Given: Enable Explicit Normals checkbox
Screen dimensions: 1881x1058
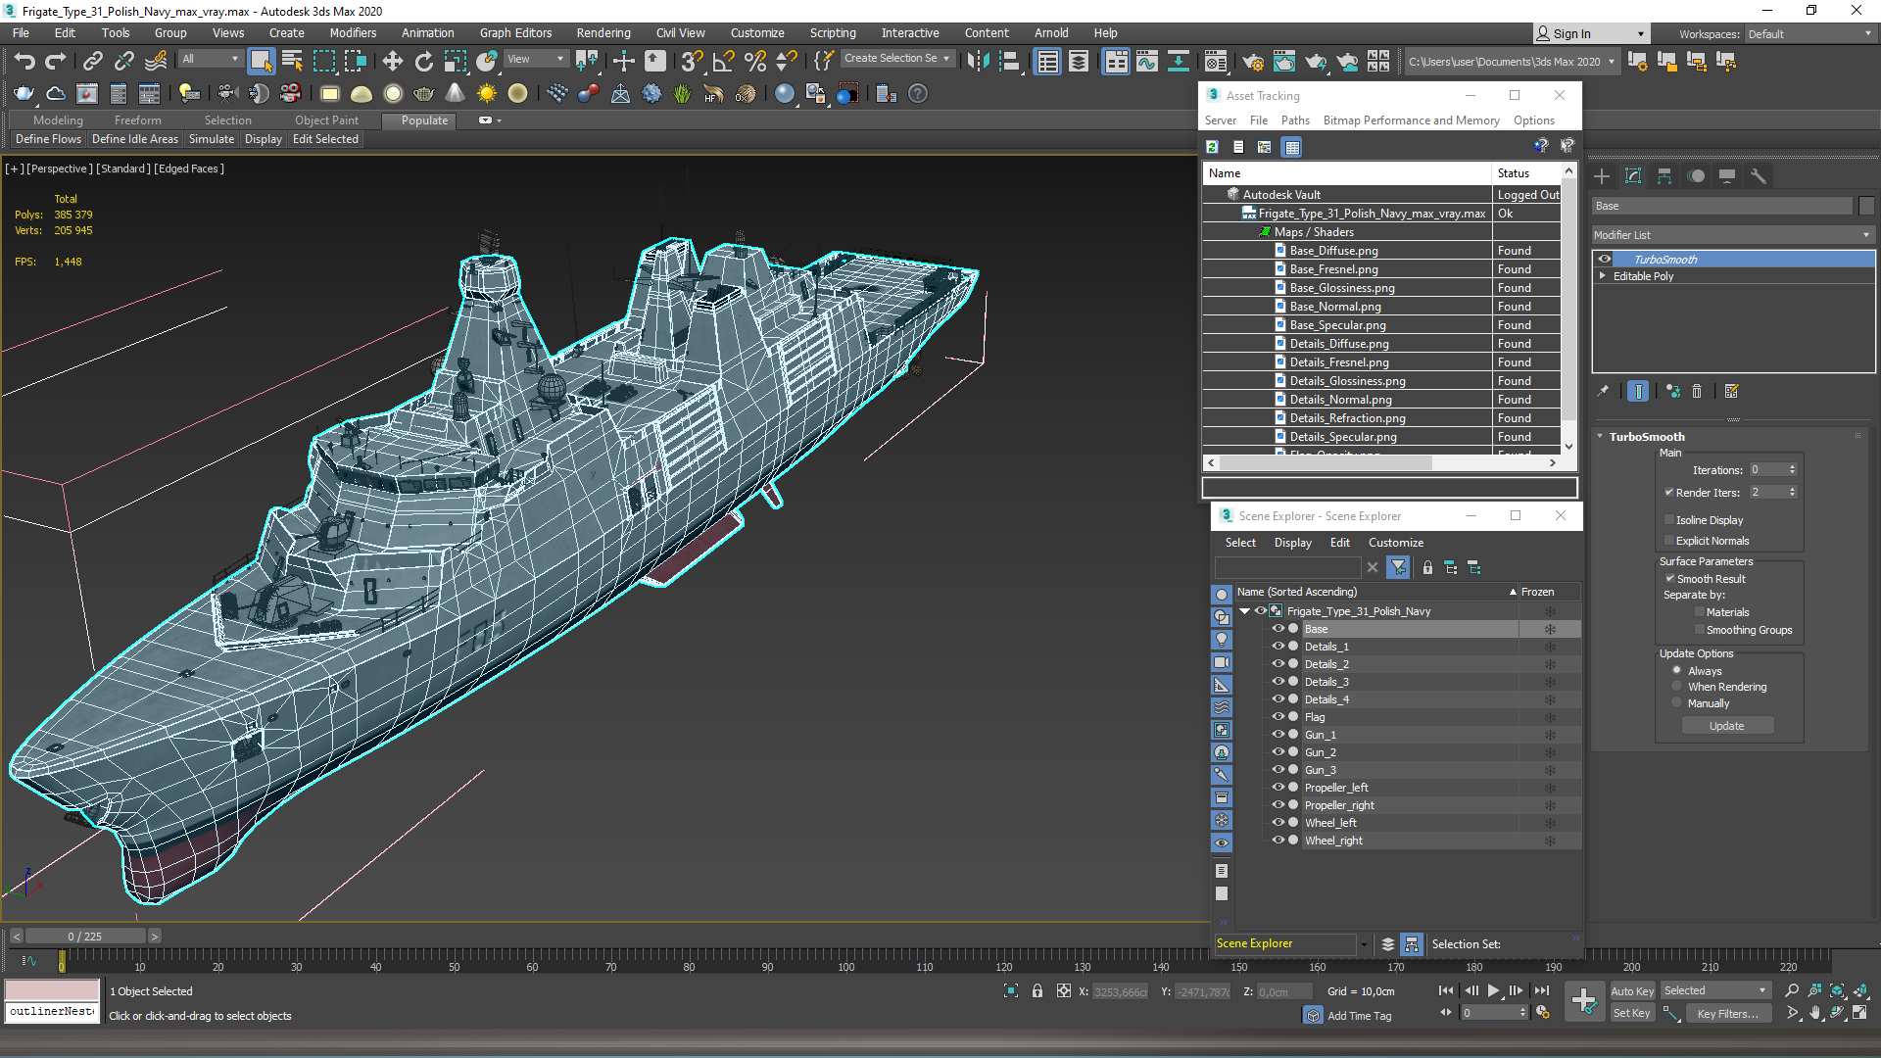Looking at the screenshot, I should tap(1669, 541).
